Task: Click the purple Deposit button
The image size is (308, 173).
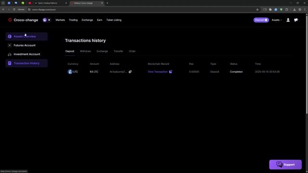Action: pyautogui.click(x=261, y=20)
